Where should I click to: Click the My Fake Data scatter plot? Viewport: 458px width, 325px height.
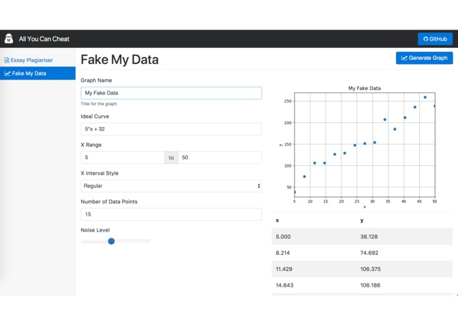364,145
